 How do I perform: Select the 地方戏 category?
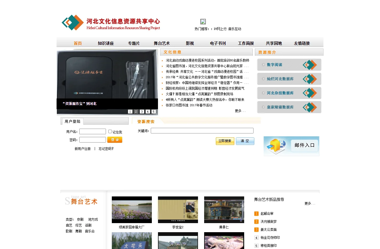pos(93,219)
